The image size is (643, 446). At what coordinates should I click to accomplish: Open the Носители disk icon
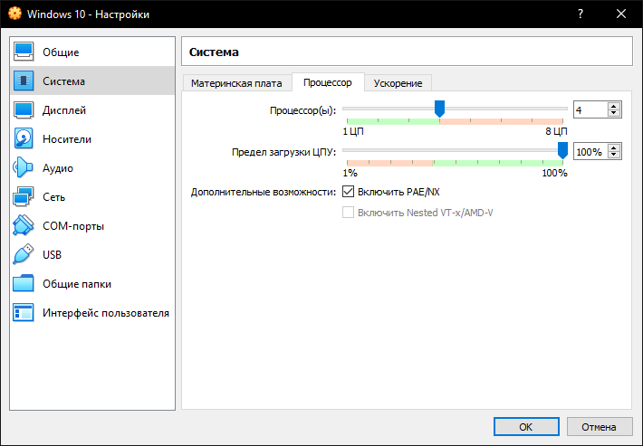click(x=24, y=138)
